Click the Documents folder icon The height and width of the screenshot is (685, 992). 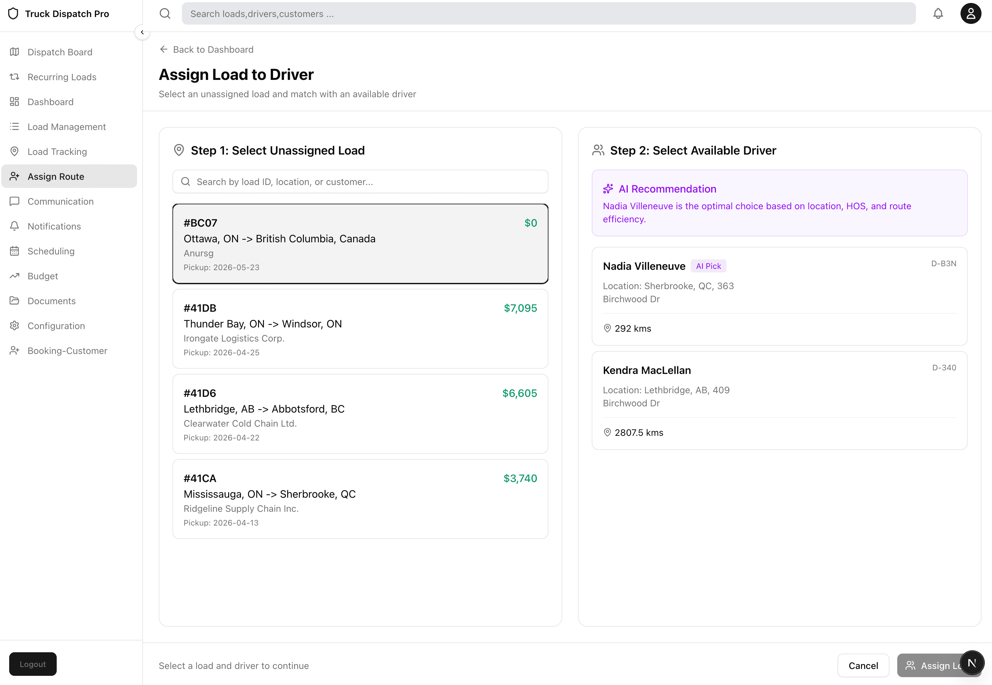15,301
